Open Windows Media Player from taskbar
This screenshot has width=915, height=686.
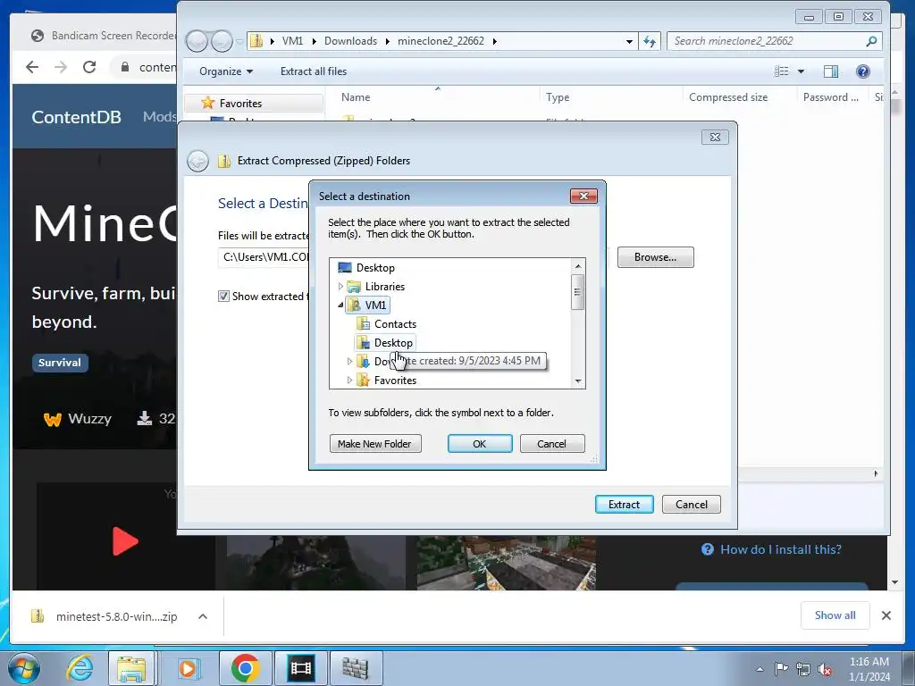coord(188,668)
